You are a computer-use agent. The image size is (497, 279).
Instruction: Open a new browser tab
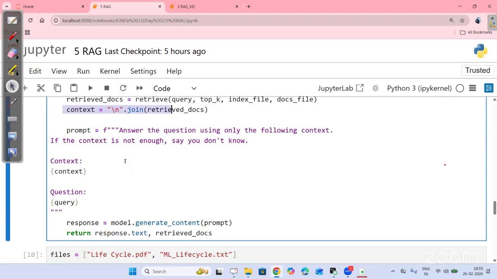point(249,7)
